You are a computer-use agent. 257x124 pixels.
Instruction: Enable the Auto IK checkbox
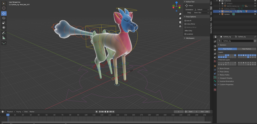[x=185, y=21]
